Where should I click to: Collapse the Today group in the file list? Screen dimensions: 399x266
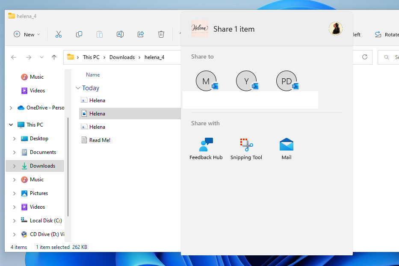78,88
